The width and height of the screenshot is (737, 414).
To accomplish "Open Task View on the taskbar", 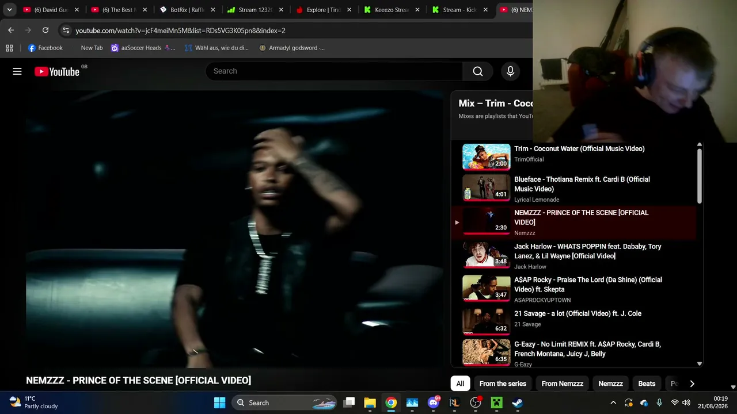I will pyautogui.click(x=349, y=402).
